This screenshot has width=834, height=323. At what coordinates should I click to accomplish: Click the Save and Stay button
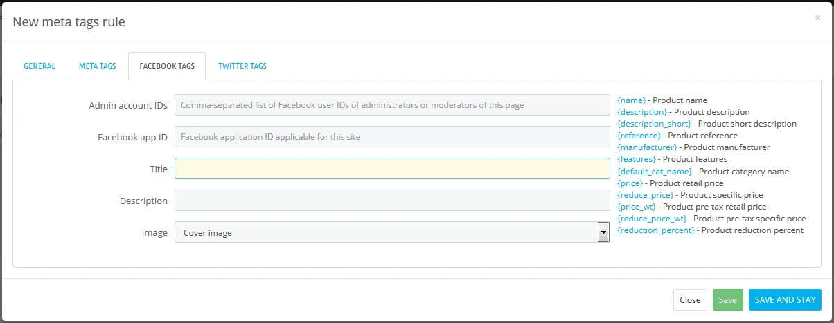pos(785,300)
